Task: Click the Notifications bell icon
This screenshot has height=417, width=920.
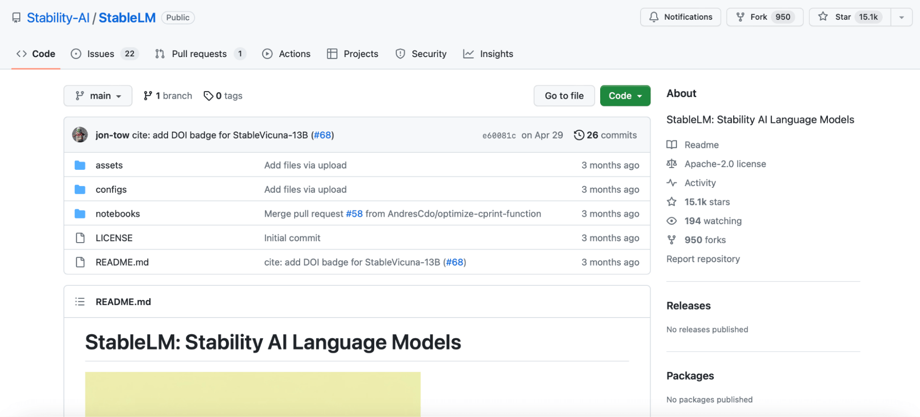Action: 654,17
